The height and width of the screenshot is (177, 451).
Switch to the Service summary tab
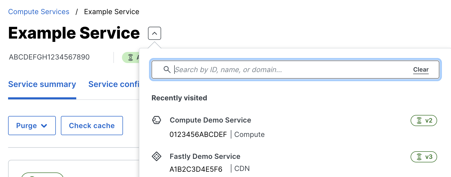point(42,84)
